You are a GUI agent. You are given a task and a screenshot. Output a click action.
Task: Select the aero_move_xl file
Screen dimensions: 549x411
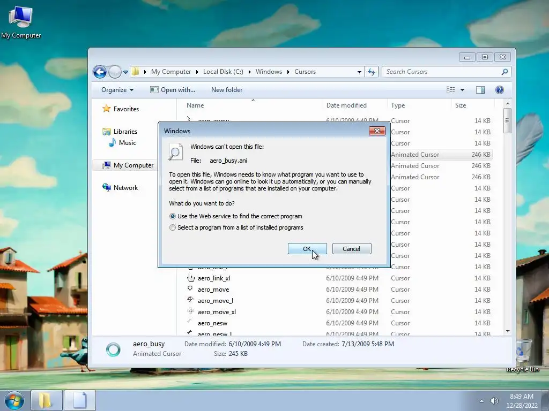[217, 312]
